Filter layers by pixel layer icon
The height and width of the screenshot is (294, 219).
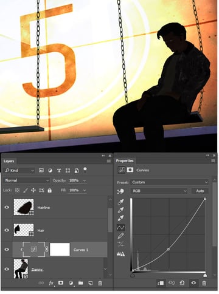(41, 171)
